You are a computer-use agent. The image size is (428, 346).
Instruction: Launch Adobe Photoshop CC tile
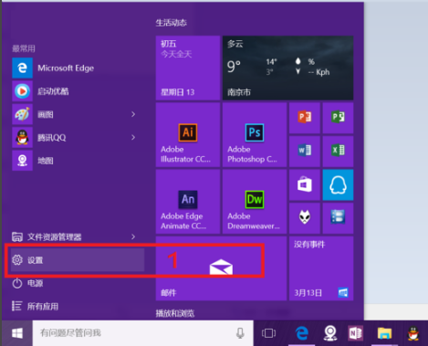pos(255,135)
